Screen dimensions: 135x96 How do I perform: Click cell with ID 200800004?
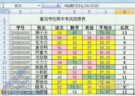point(21,47)
